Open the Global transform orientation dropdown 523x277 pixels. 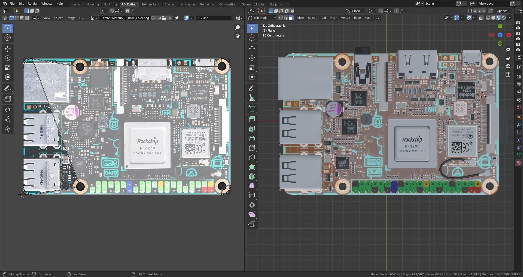(x=356, y=11)
